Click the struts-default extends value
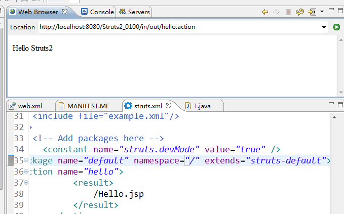The height and width of the screenshot is (214, 344). point(286,160)
